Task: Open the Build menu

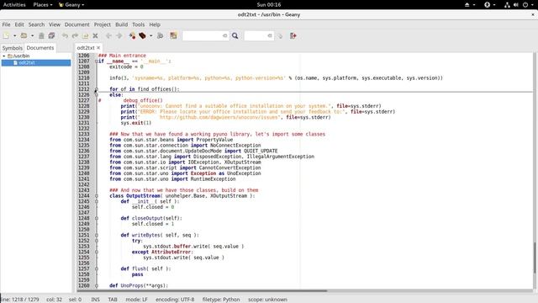Action: pyautogui.click(x=121, y=24)
